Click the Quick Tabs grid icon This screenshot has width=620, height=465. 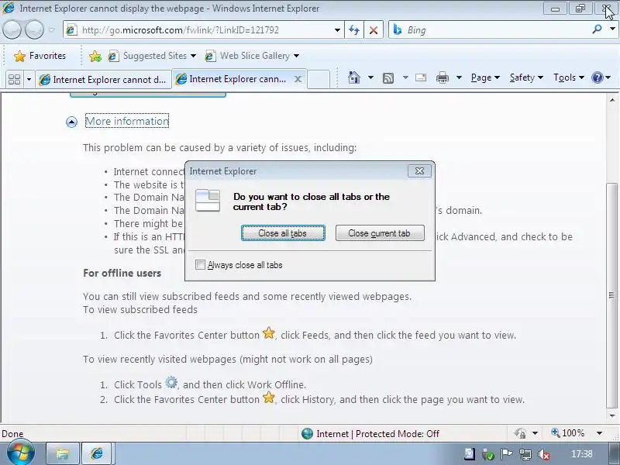pyautogui.click(x=14, y=80)
